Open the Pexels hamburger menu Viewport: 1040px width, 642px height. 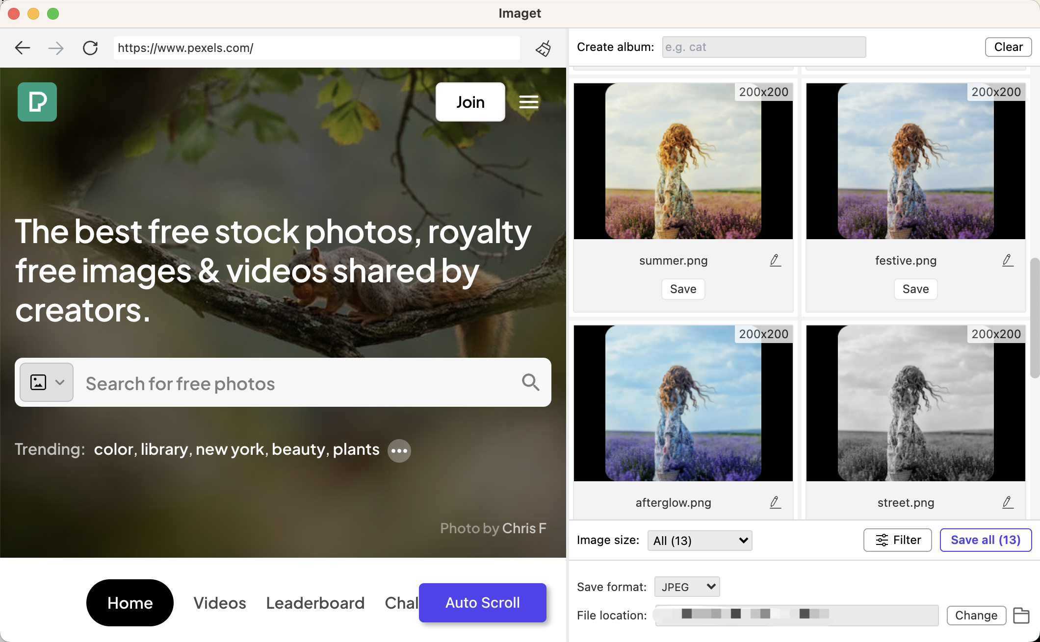[529, 102]
